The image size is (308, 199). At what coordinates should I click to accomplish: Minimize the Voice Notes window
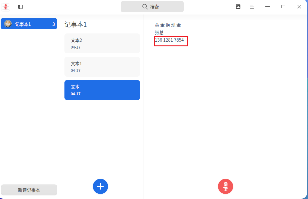268,7
